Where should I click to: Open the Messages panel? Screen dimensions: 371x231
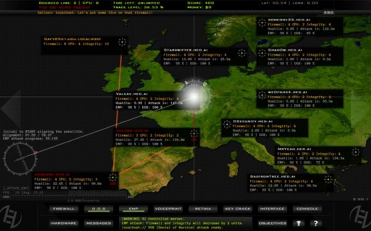click(99, 223)
